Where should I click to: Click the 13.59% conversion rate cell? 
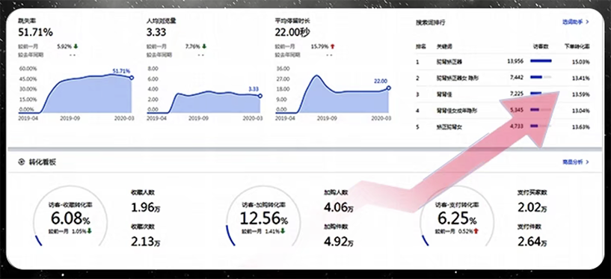(x=580, y=95)
